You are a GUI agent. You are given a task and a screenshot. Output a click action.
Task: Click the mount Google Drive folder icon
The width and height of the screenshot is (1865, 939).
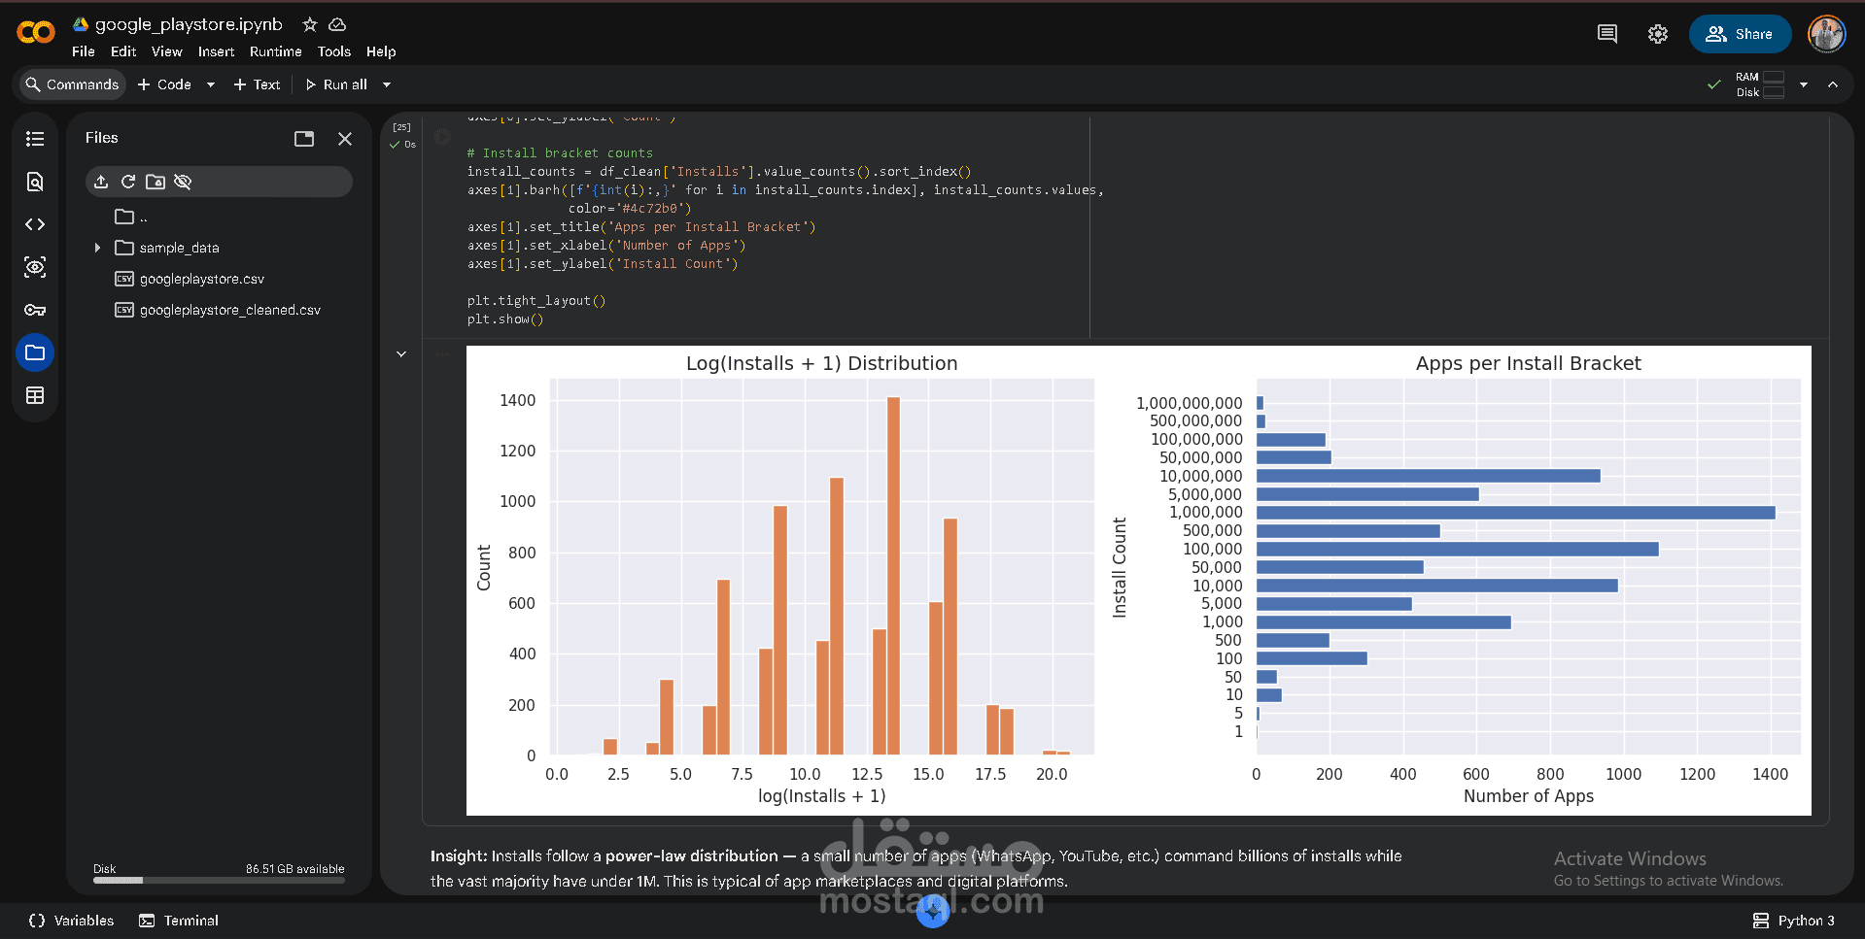[x=155, y=182]
